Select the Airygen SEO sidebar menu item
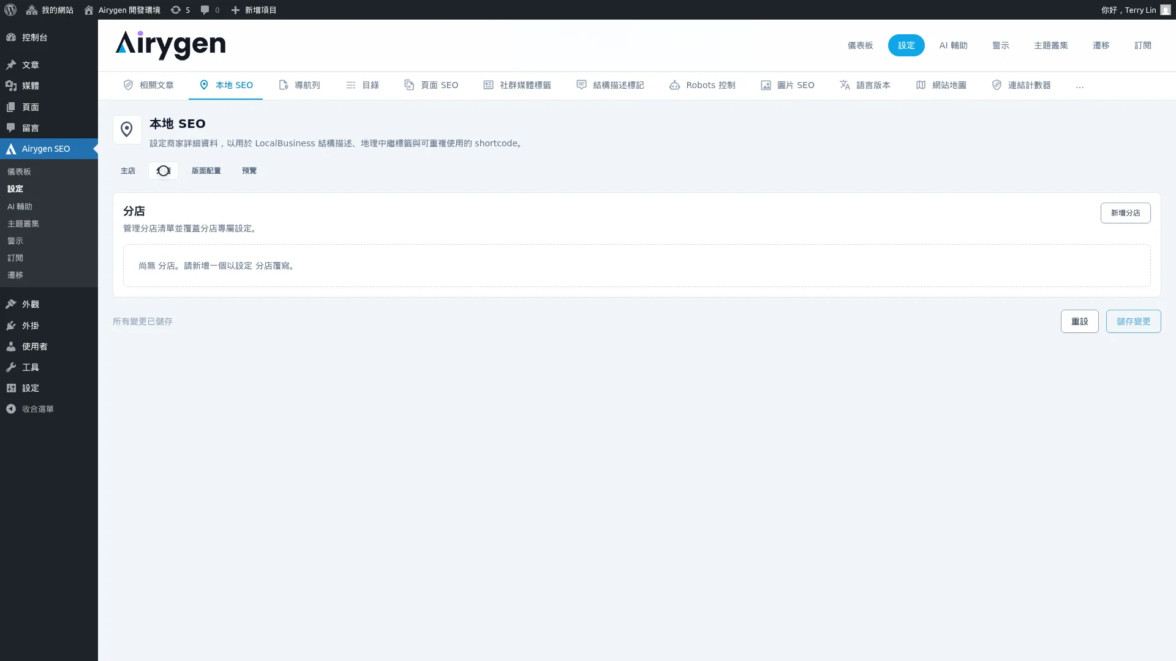 pyautogui.click(x=49, y=149)
